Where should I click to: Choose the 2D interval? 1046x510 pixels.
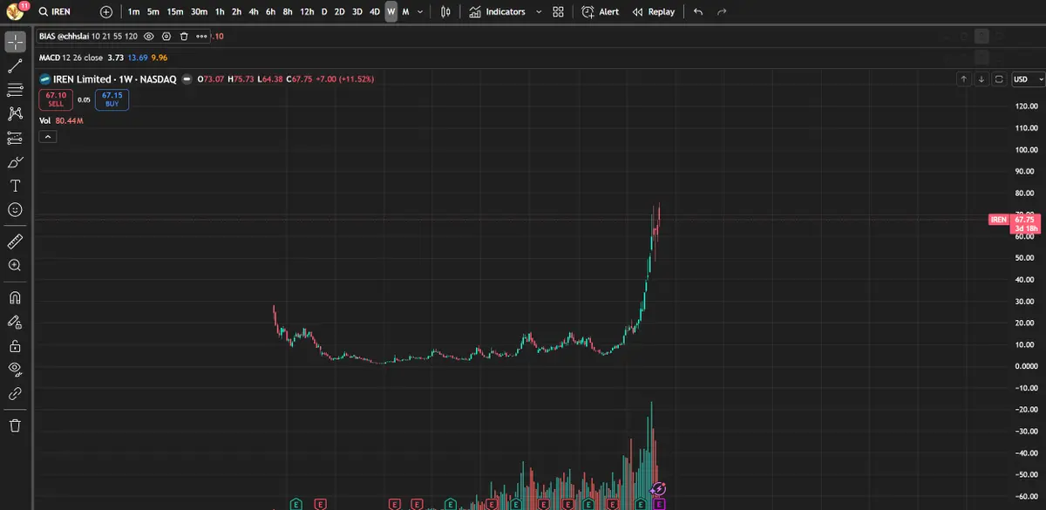[x=339, y=12]
